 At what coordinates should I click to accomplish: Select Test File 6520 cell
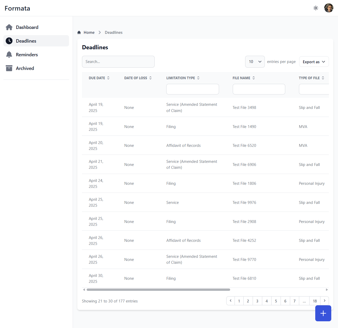[244, 146]
